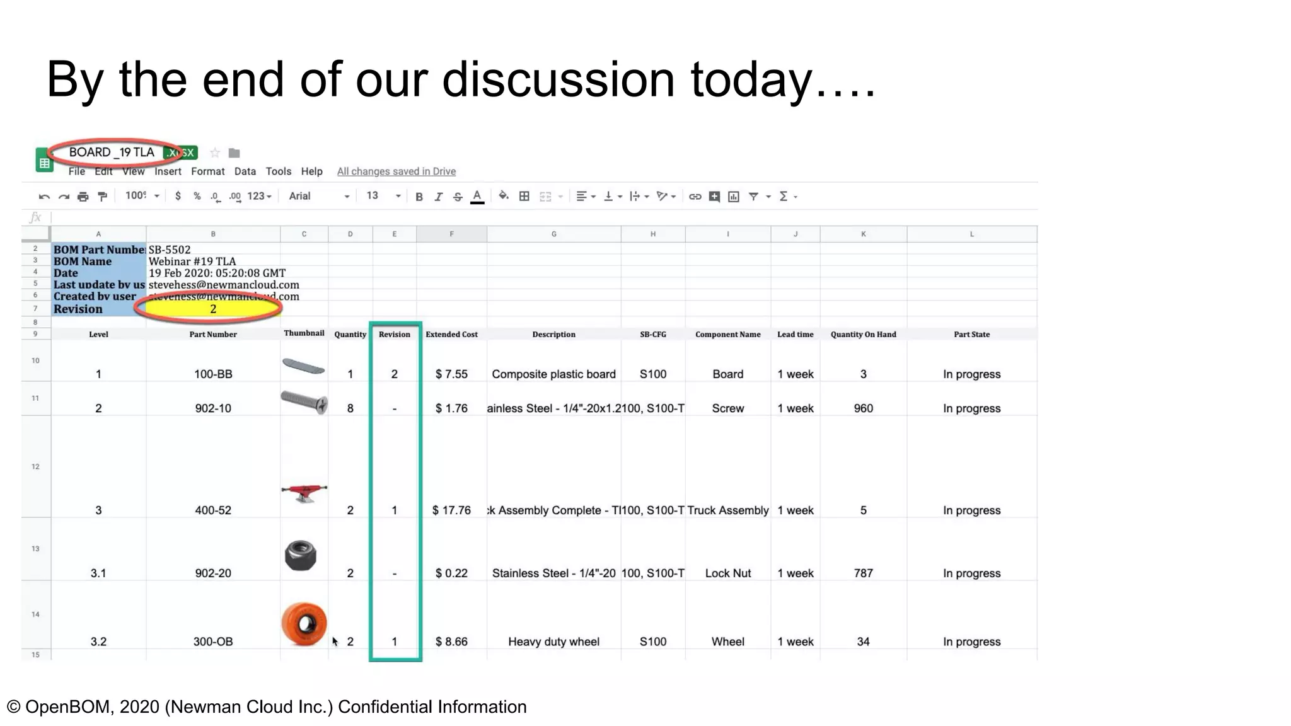Print the spreadsheet with printer icon
The height and width of the screenshot is (726, 1291).
pyautogui.click(x=83, y=197)
